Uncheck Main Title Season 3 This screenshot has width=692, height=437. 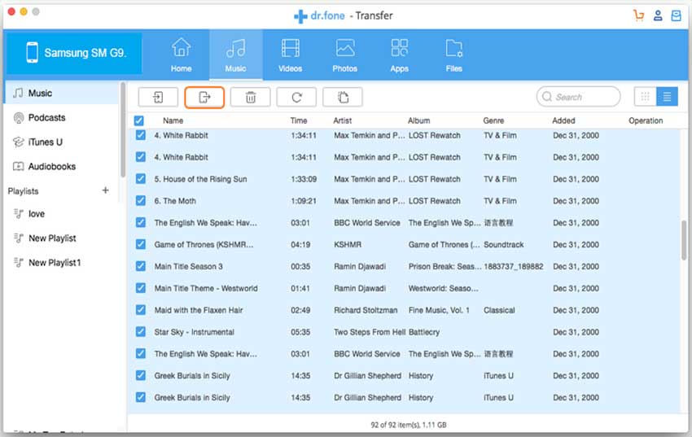[x=140, y=266]
